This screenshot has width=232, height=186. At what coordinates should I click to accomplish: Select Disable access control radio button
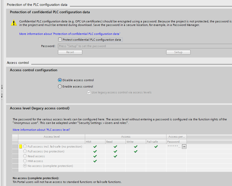coord(60,80)
